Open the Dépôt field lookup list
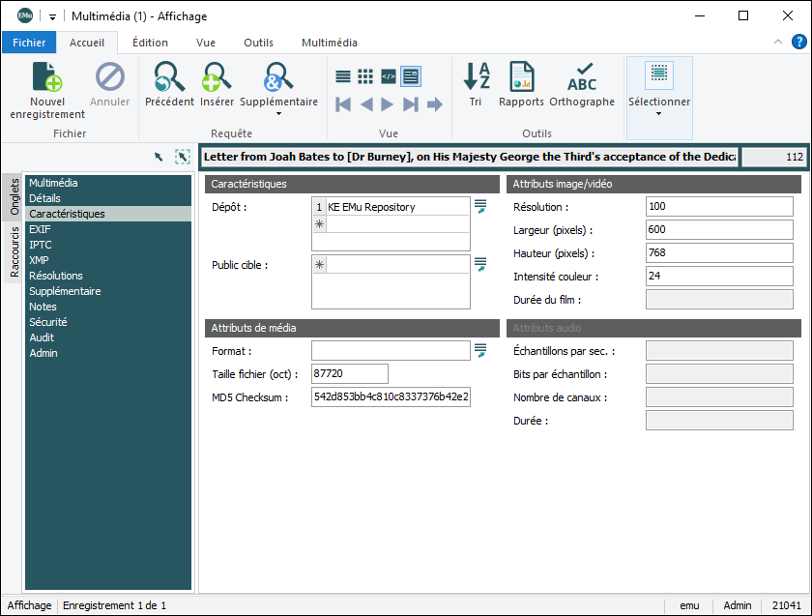The height and width of the screenshot is (616, 812). pyautogui.click(x=480, y=207)
